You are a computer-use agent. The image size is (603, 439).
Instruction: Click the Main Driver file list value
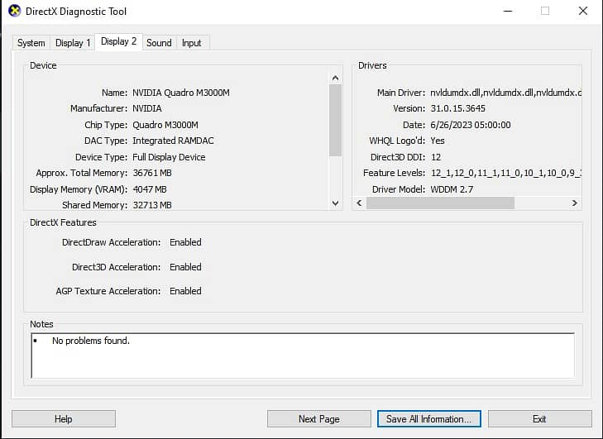click(x=505, y=93)
